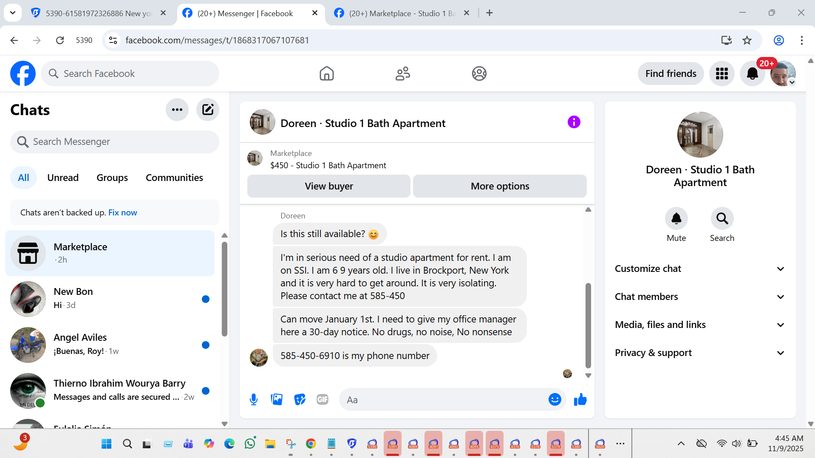Open the Groups circle icon in top navigation

coord(479,74)
